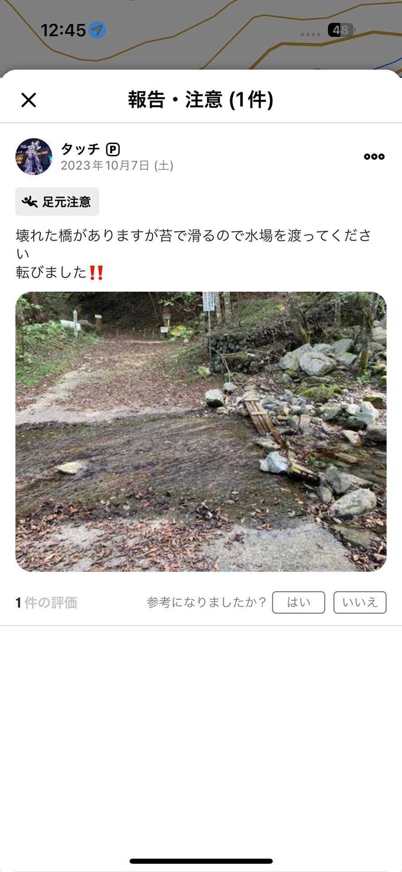Tap the signal dots indicator

click(x=310, y=34)
